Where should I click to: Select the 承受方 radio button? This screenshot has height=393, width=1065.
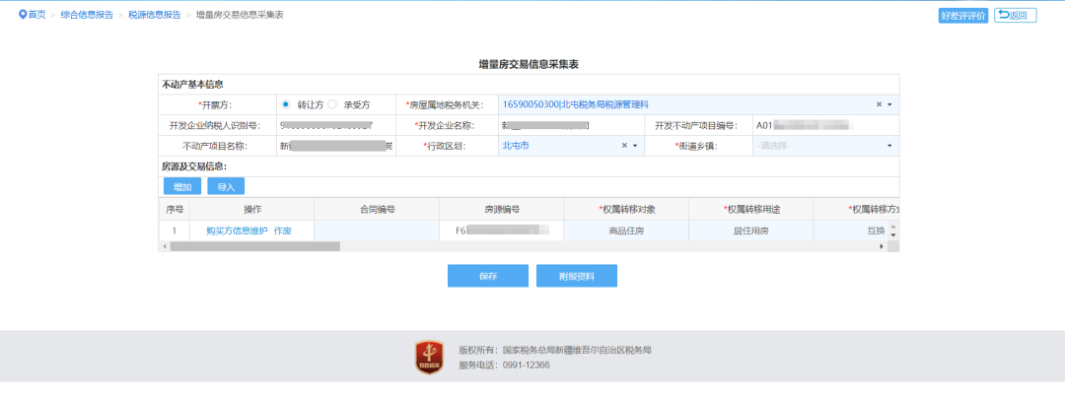click(332, 104)
